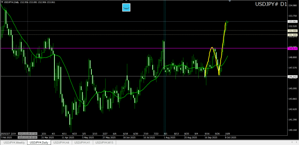Screen dimensions: 299x145
Task: Click the highlighted 2025.03.09 07:00 time label
Action: [27, 134]
